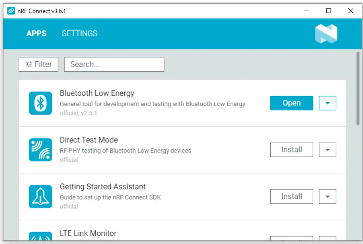Click the Nordic Semiconductor logo
This screenshot has height=244, width=363.
(x=326, y=34)
